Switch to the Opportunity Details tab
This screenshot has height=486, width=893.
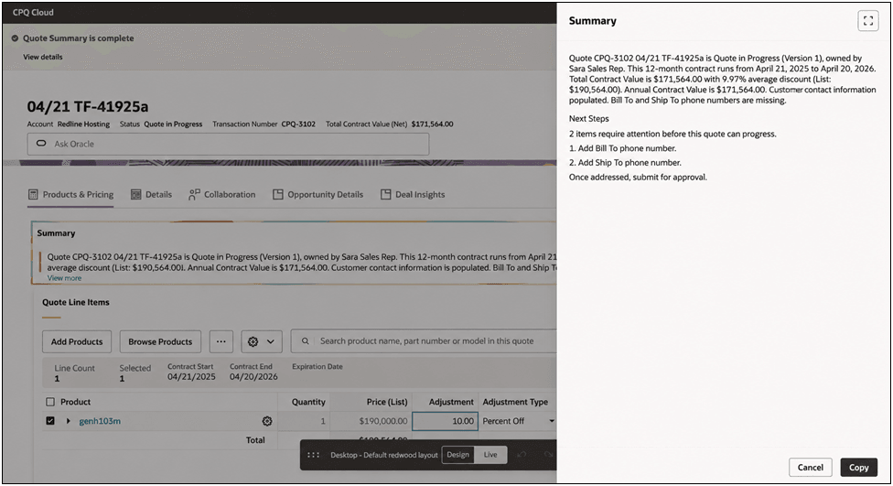317,195
